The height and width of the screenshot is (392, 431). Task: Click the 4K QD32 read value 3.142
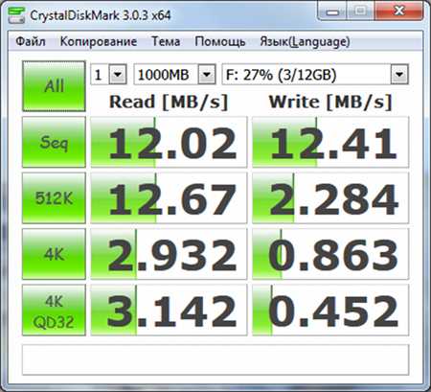[x=169, y=311]
